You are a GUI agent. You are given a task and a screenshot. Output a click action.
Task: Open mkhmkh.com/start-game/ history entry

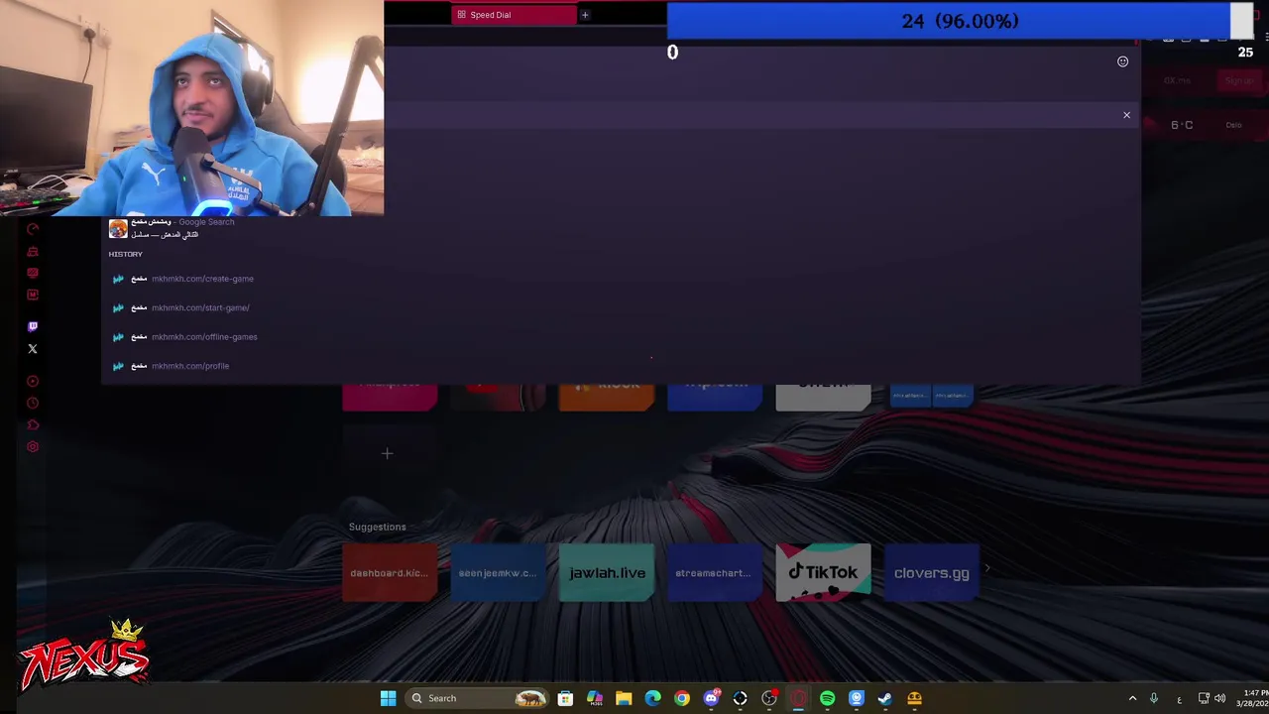pyautogui.click(x=621, y=307)
